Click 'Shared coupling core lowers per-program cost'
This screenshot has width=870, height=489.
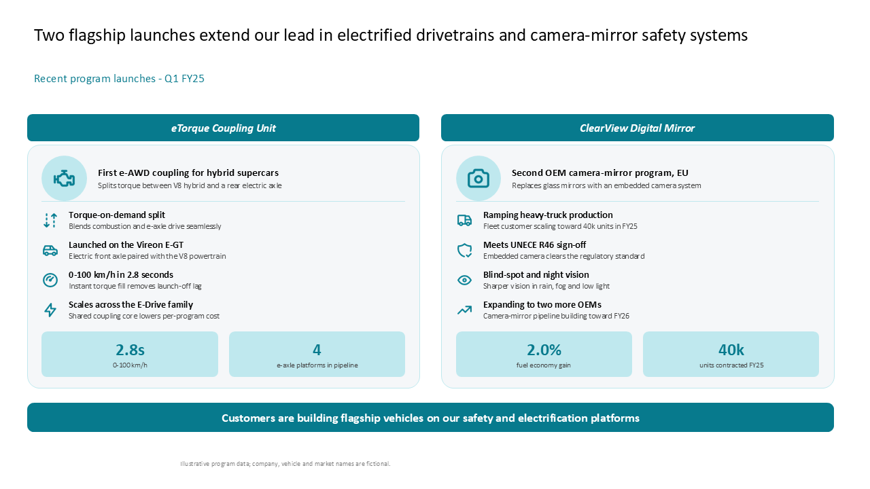pyautogui.click(x=144, y=316)
